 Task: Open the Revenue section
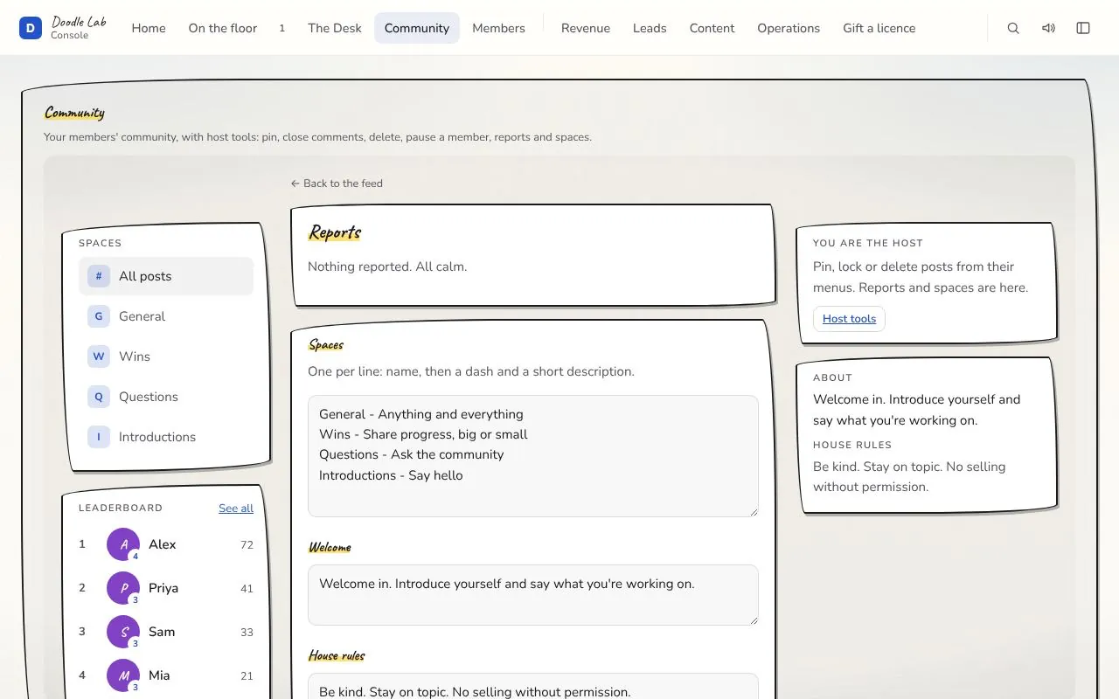coord(586,28)
